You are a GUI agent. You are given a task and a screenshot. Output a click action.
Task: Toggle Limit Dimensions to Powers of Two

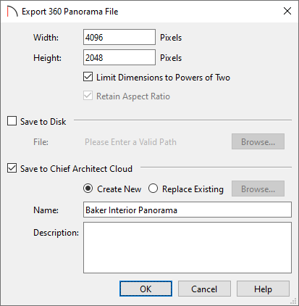(x=88, y=77)
